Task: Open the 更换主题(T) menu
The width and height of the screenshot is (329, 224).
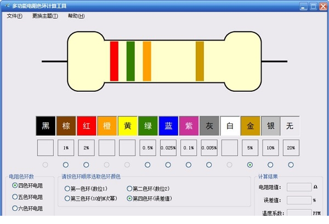Action: [x=45, y=16]
